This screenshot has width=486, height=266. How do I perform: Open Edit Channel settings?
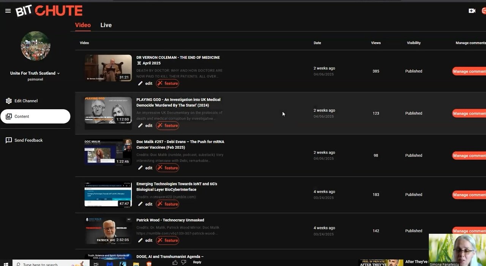pyautogui.click(x=22, y=101)
